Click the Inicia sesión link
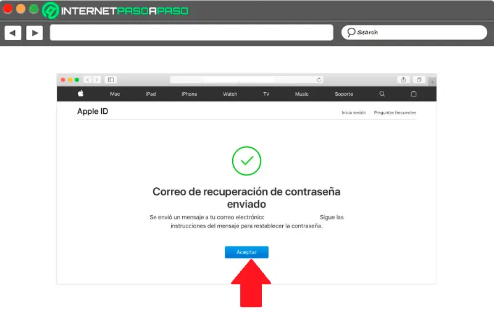The width and height of the screenshot is (494, 309). [x=353, y=112]
